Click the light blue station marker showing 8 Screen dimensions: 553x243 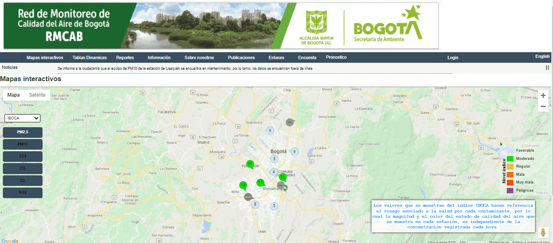tap(255, 204)
